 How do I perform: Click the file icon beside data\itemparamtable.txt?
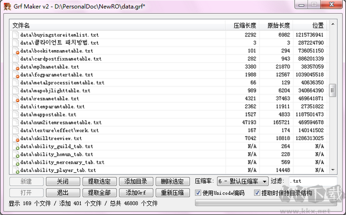[16, 106]
